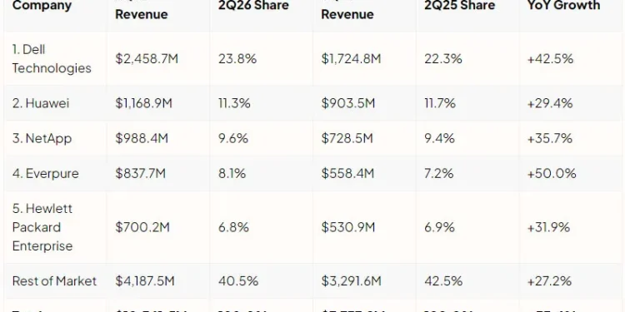Click the '1. Dell Technologies' cell
Image resolution: width=625 pixels, height=312 pixels.
coord(52,59)
